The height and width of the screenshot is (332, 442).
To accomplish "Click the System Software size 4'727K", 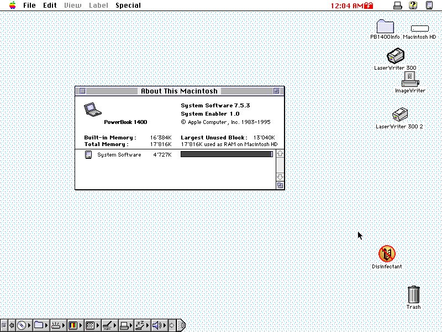I will (x=162, y=155).
